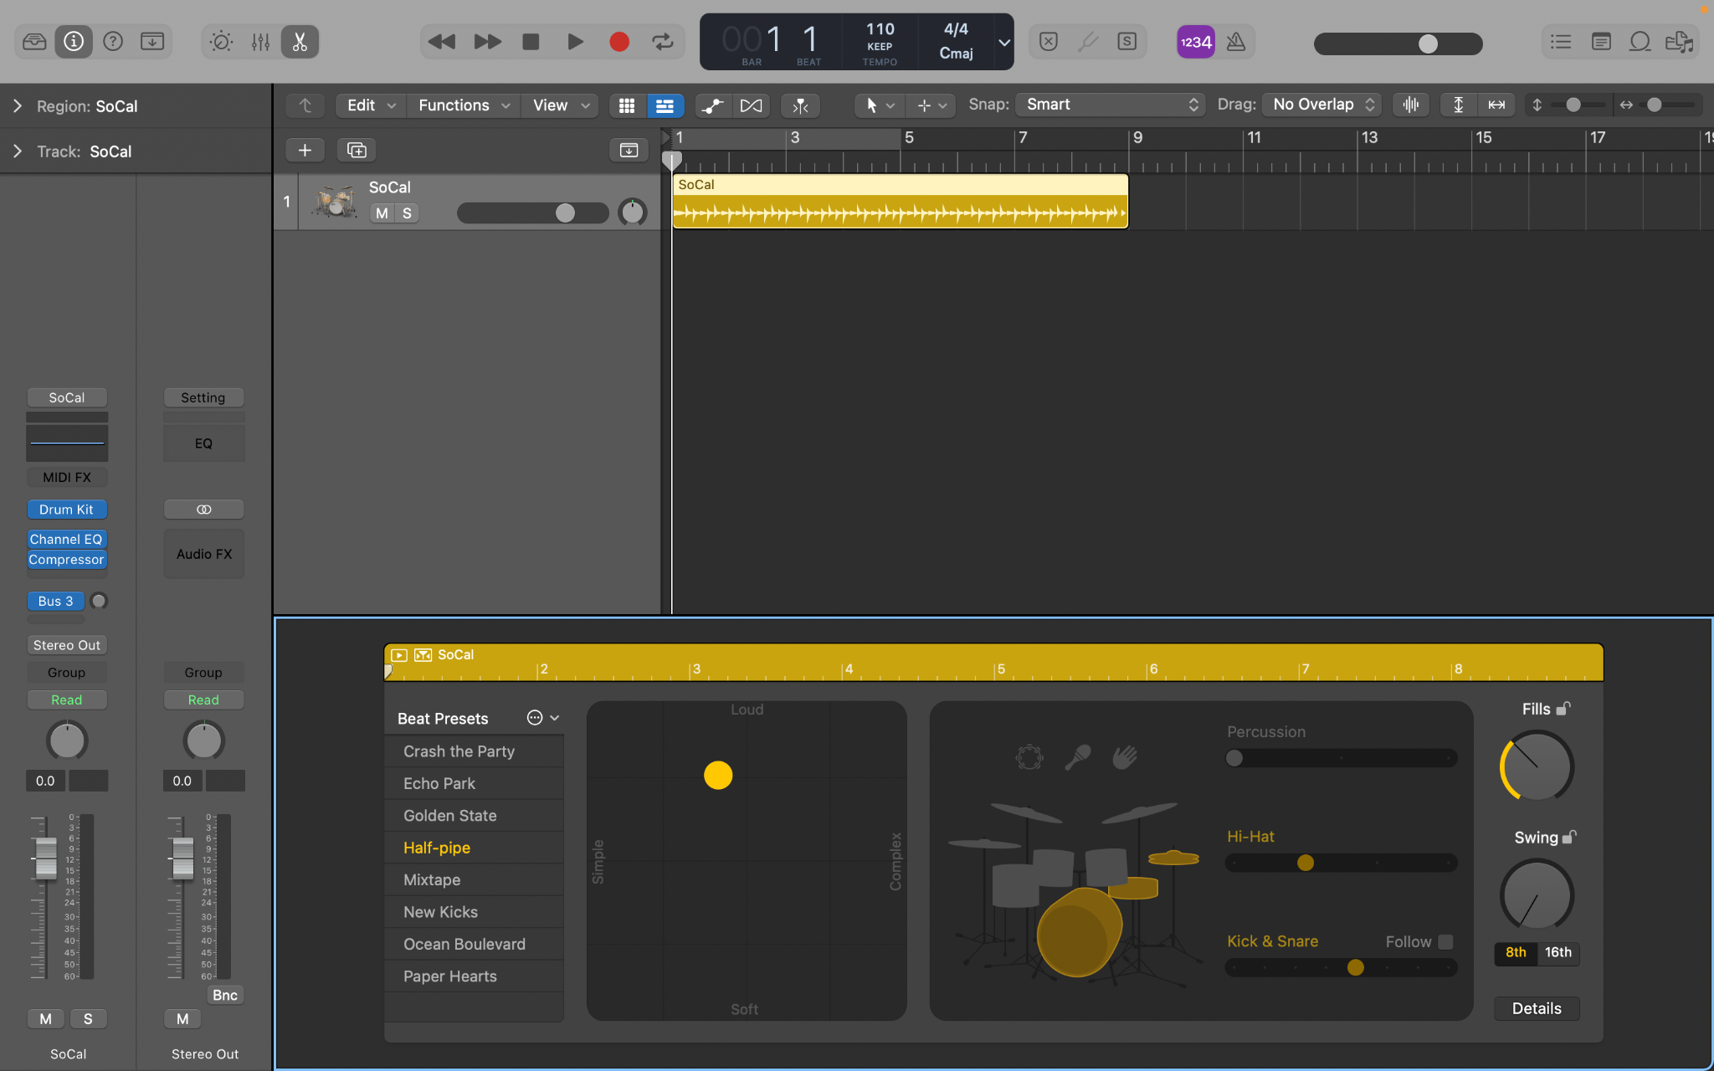This screenshot has height=1071, width=1714.
Task: Open the Functions menu
Action: 462,105
